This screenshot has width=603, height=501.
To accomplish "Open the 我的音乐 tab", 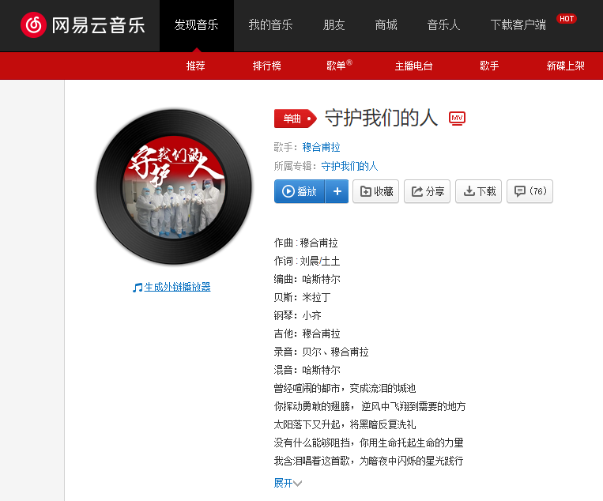I will tap(270, 25).
